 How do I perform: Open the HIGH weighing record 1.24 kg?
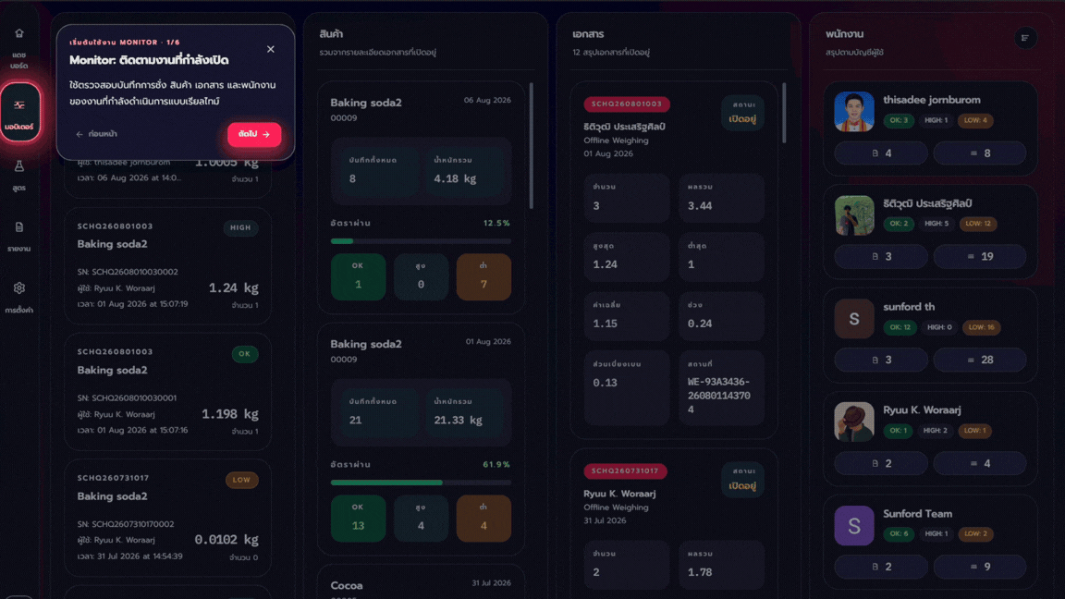click(167, 265)
